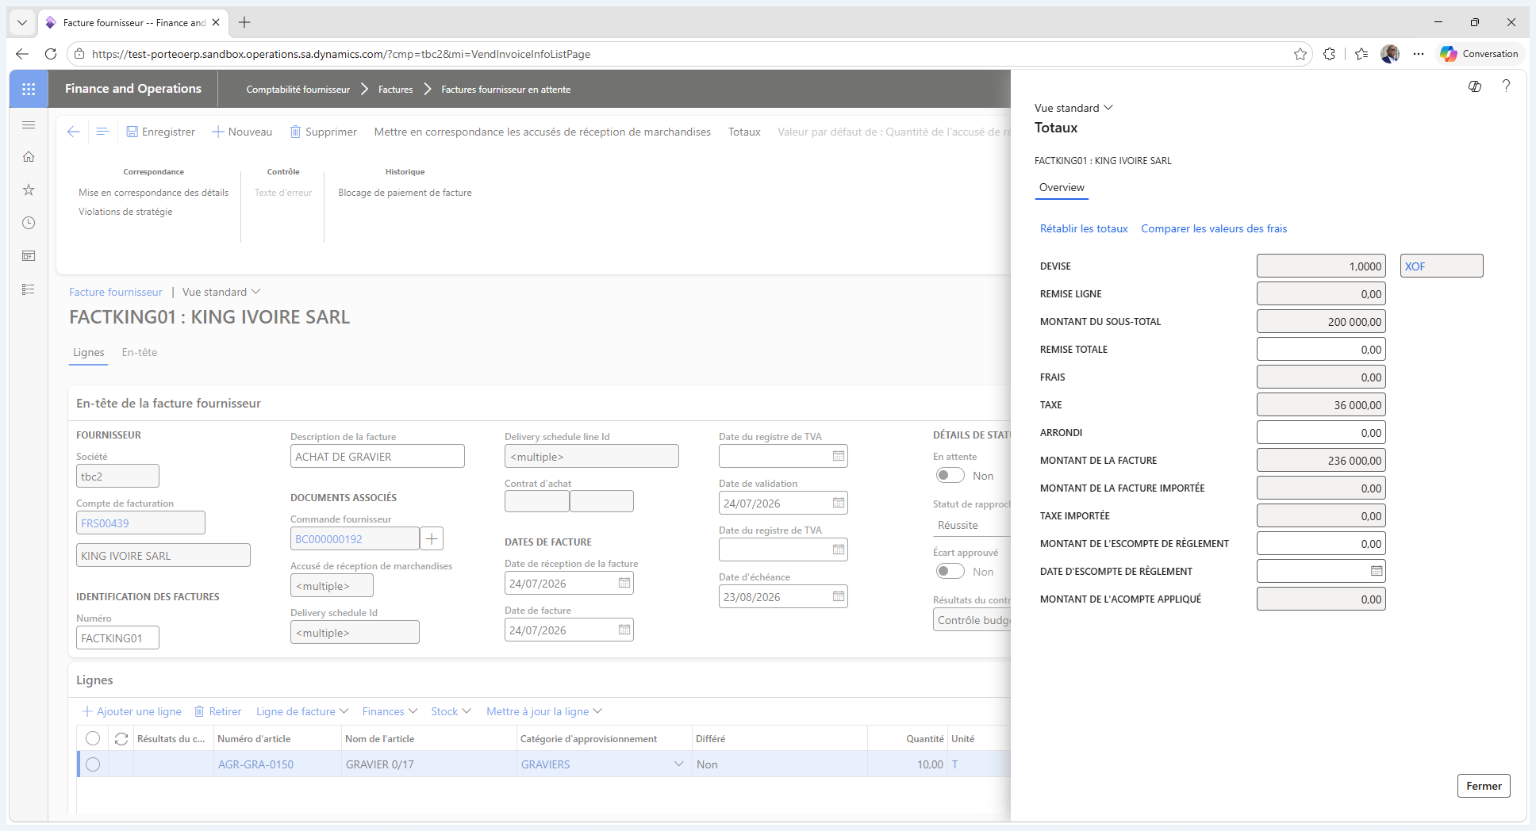1536x831 pixels.
Task: Open the Mettre à jour la ligne dropdown
Action: pyautogui.click(x=544, y=711)
